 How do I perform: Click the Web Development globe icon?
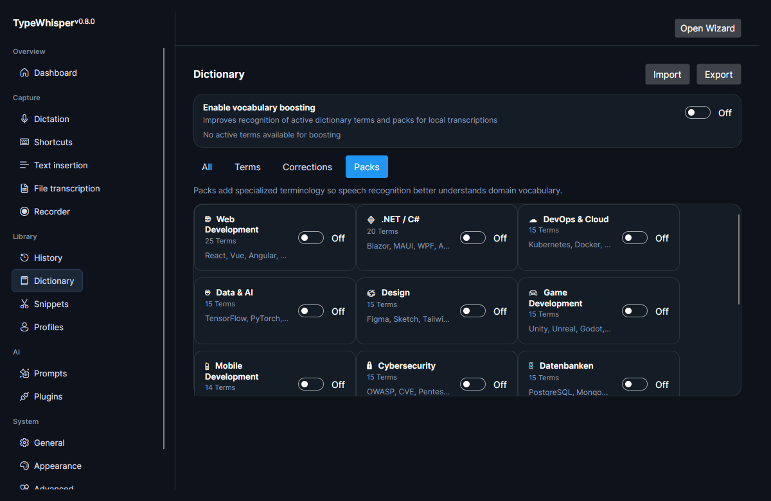coord(208,220)
